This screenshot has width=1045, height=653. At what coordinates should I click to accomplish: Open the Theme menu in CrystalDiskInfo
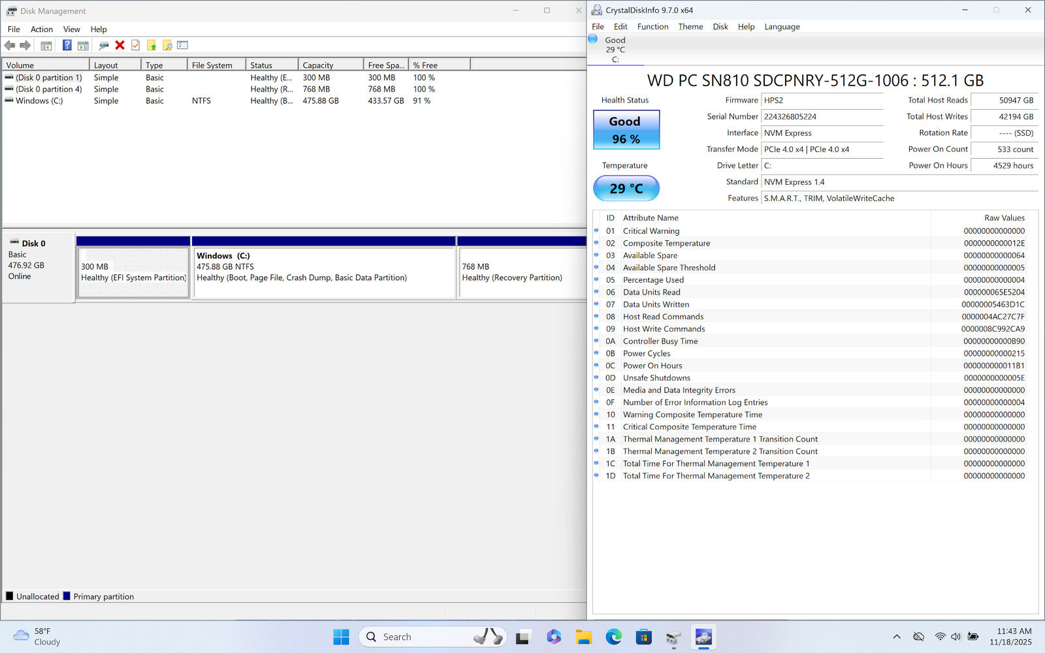pos(690,27)
